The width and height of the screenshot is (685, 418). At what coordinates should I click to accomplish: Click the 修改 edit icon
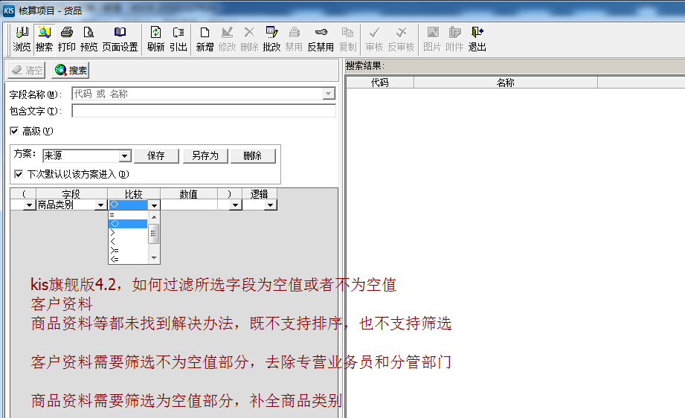(x=227, y=39)
